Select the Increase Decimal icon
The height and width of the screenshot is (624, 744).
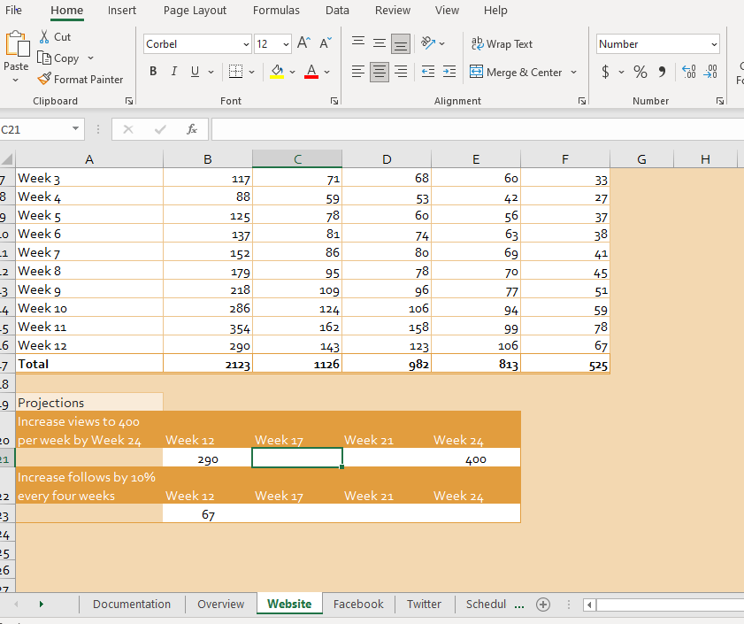688,72
